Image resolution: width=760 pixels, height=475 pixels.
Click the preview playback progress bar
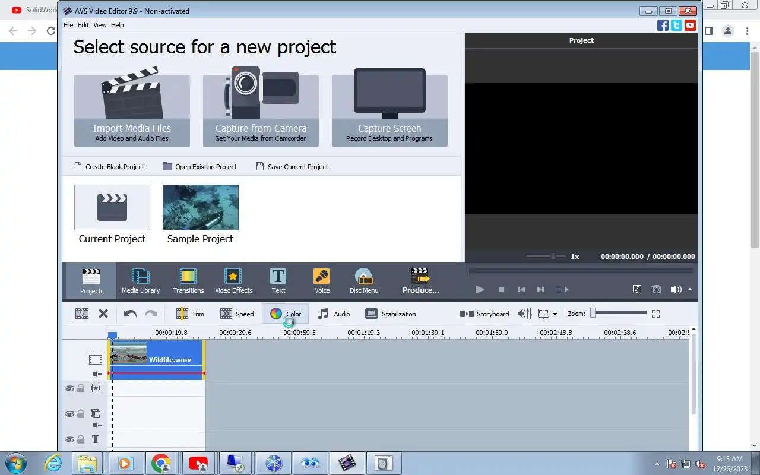pyautogui.click(x=581, y=271)
